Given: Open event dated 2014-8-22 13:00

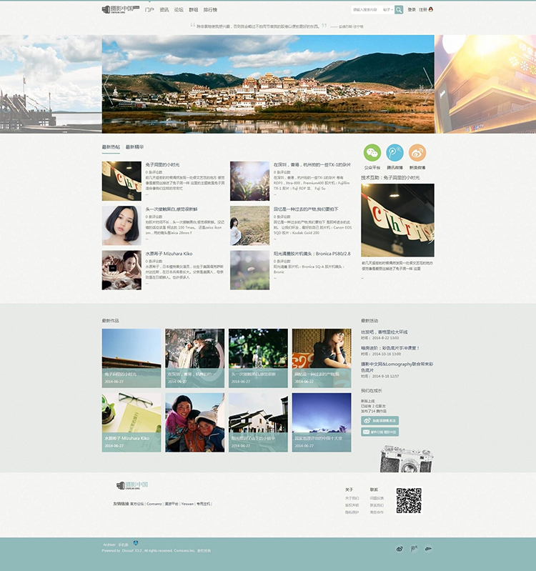Looking at the screenshot, I should click(x=384, y=332).
